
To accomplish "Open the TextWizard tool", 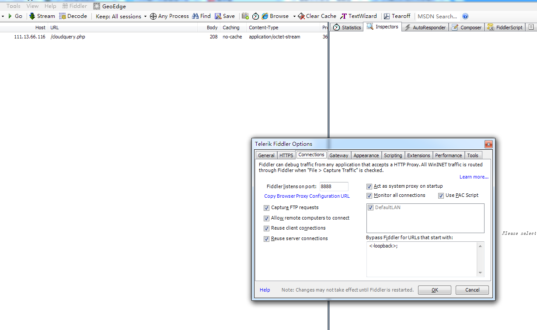I will click(359, 16).
